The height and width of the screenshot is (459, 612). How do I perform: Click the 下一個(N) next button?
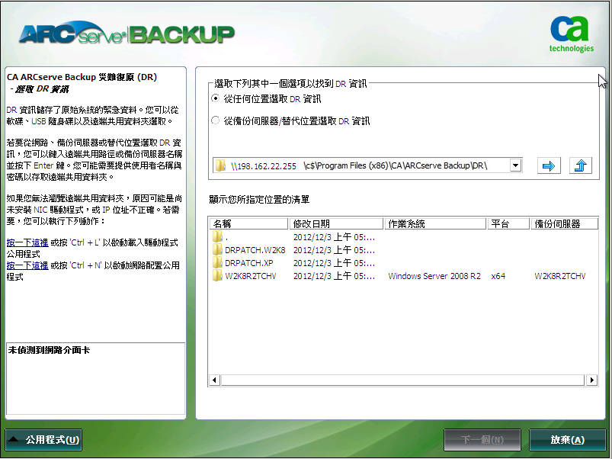[482, 440]
